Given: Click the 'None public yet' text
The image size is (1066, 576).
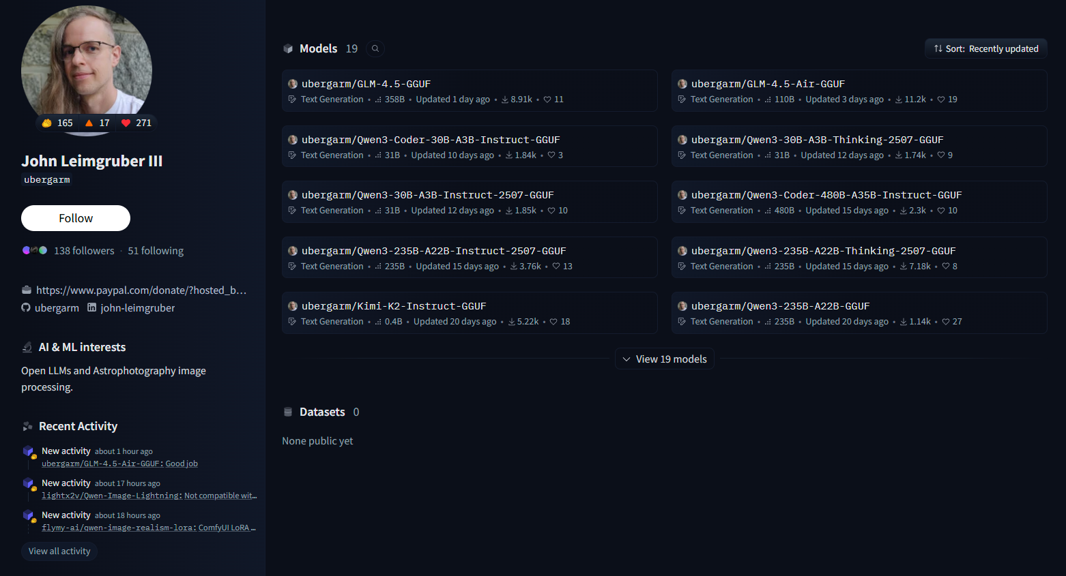Looking at the screenshot, I should pos(317,441).
